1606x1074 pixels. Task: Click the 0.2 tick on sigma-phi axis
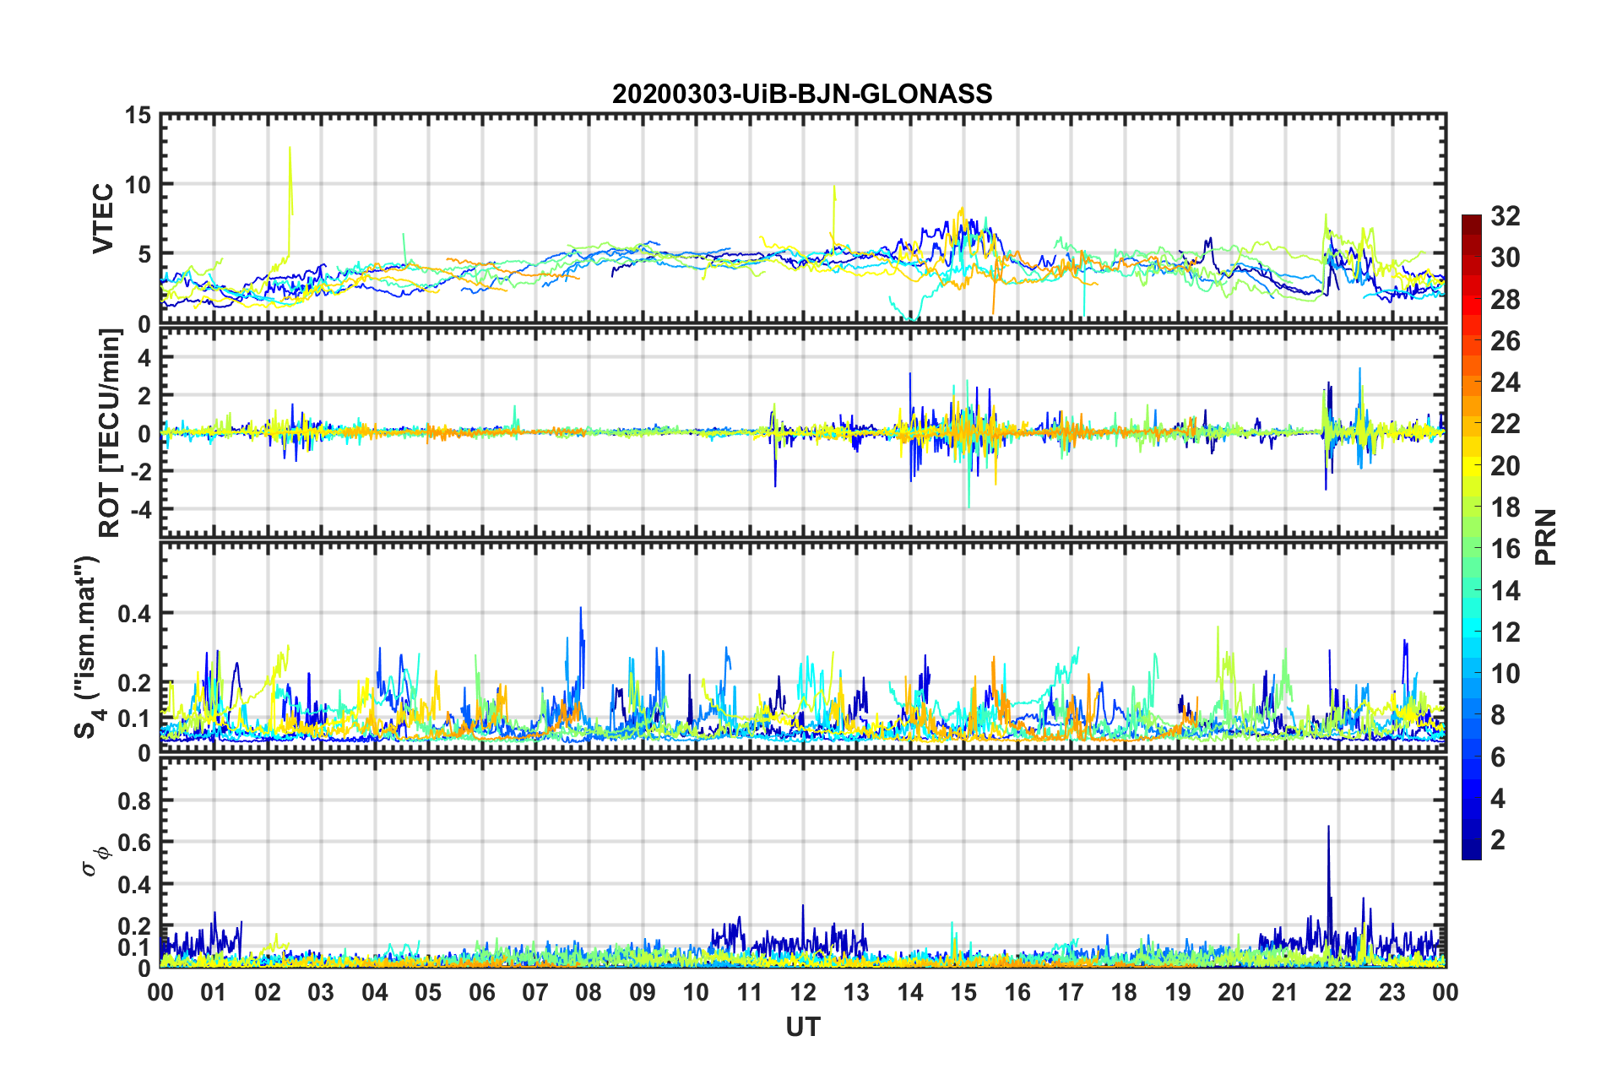pos(135,926)
